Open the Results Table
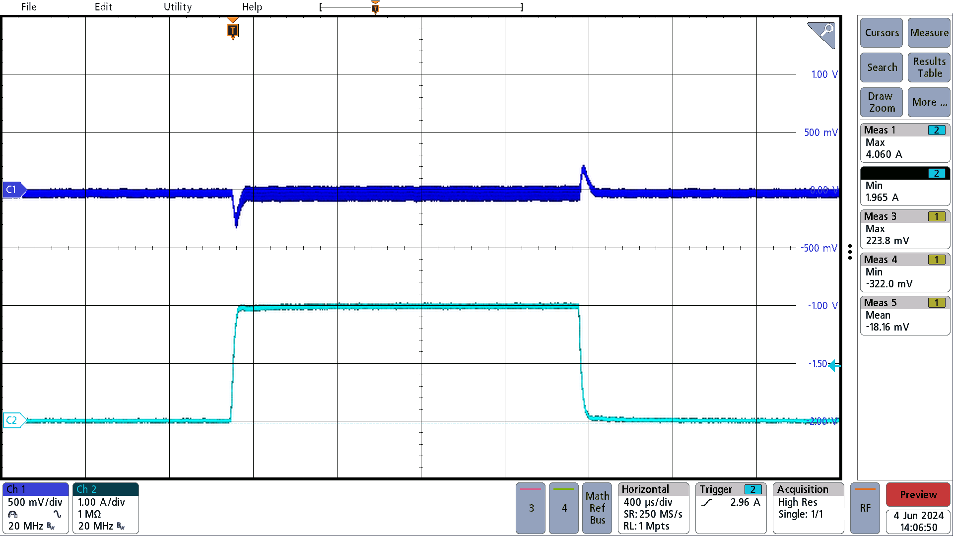This screenshot has width=953, height=536. point(929,67)
